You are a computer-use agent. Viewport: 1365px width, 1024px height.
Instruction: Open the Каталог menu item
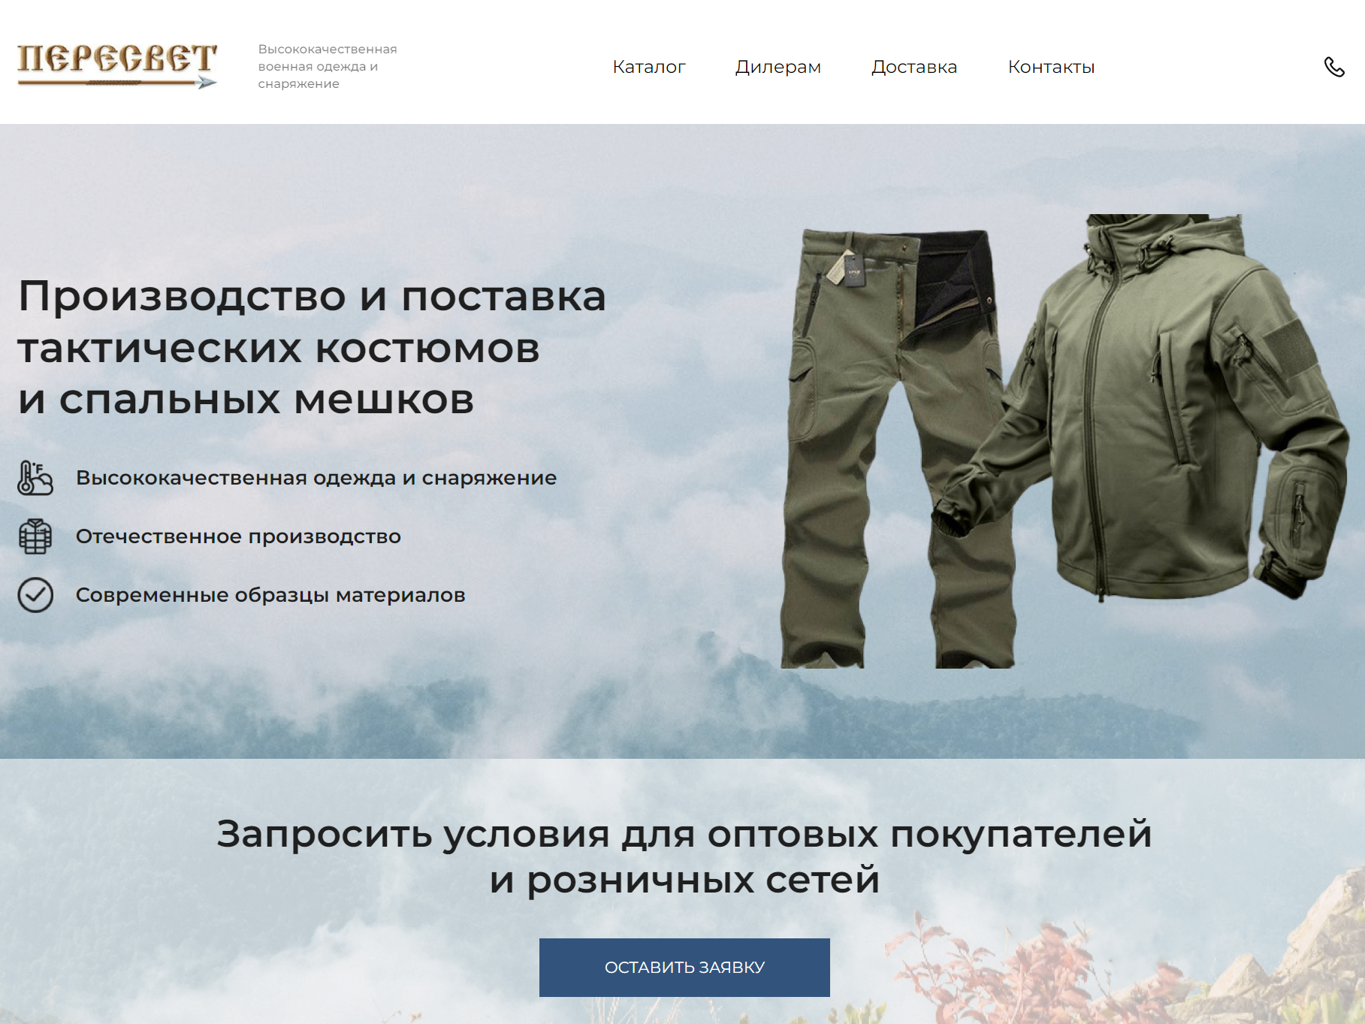pos(649,67)
